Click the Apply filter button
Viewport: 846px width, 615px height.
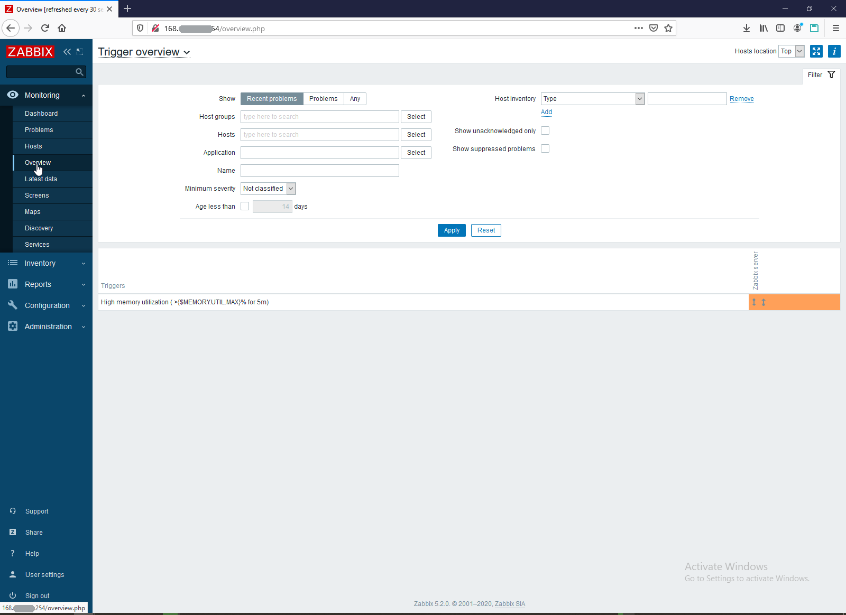(452, 230)
